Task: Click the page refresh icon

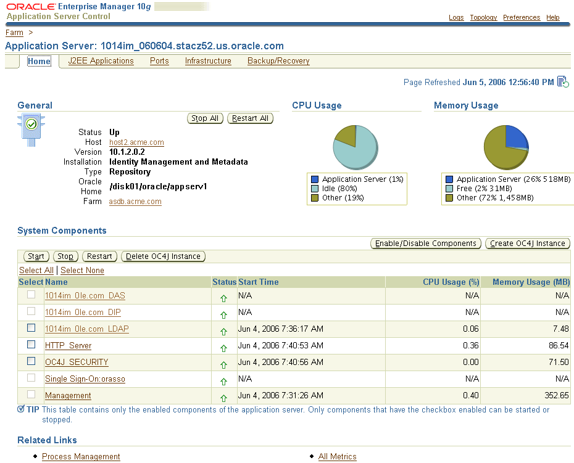Action: [563, 81]
